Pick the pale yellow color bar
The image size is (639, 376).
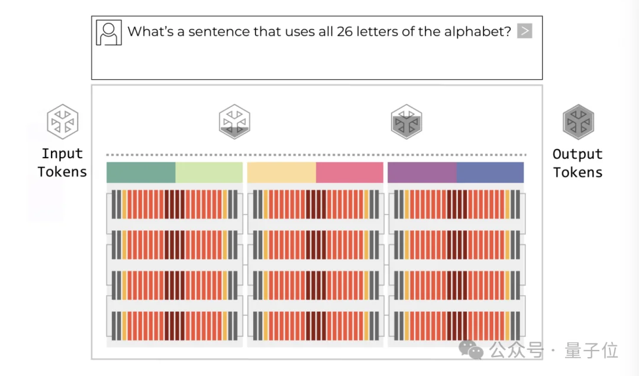[x=281, y=172]
